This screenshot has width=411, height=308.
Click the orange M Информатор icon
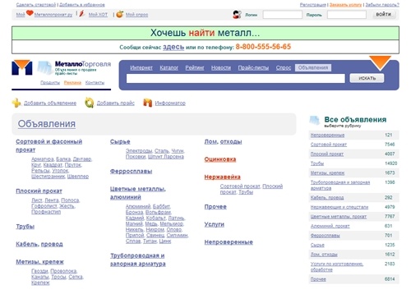pyautogui.click(x=148, y=103)
